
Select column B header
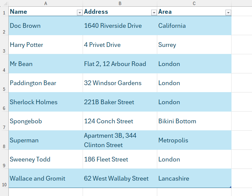click(x=120, y=3)
